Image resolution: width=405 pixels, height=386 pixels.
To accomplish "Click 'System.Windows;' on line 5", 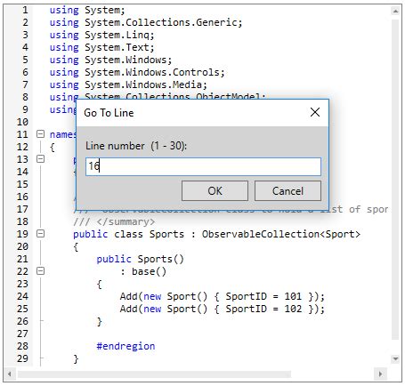I will [128, 60].
